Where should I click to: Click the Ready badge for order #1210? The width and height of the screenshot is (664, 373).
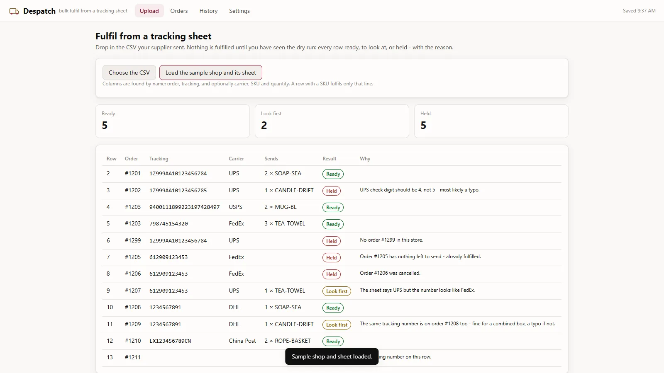pos(333,342)
